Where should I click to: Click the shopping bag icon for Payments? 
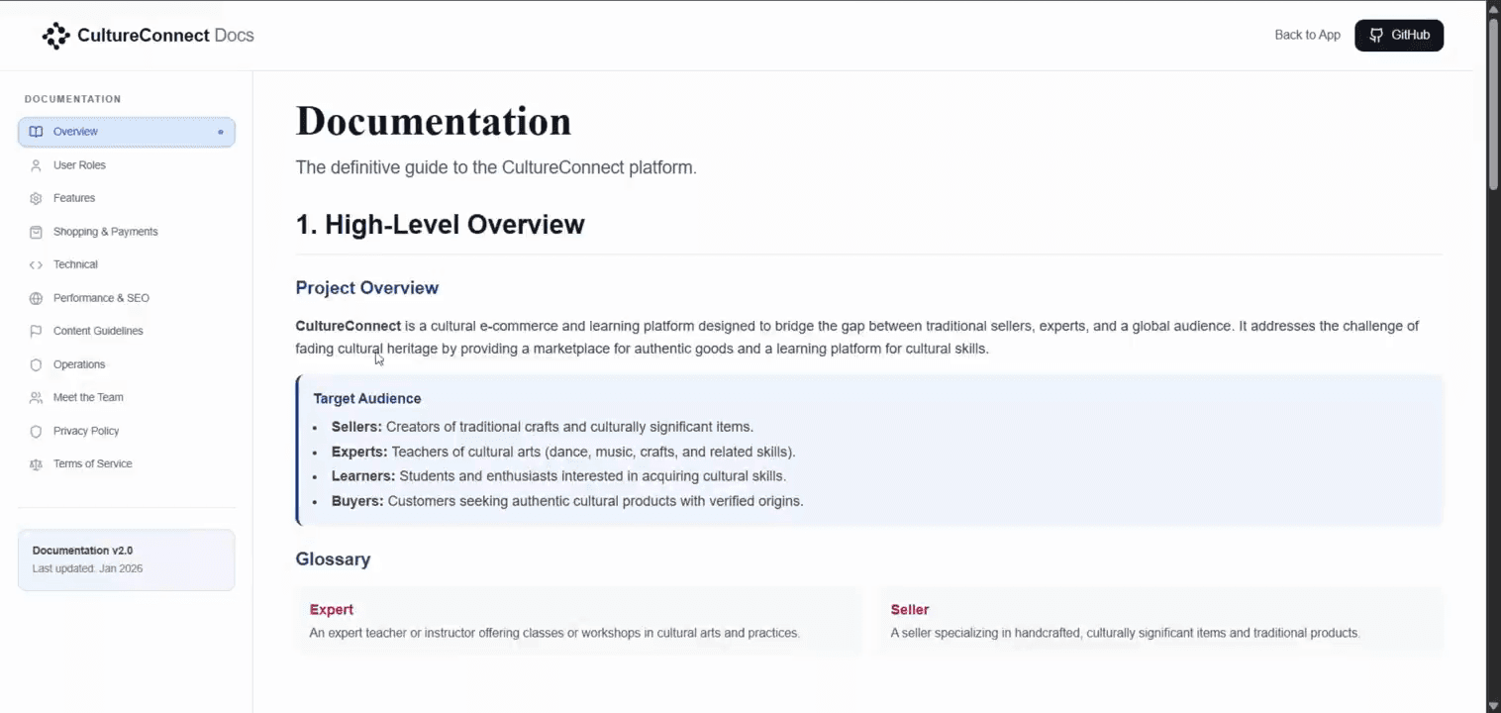pos(36,232)
